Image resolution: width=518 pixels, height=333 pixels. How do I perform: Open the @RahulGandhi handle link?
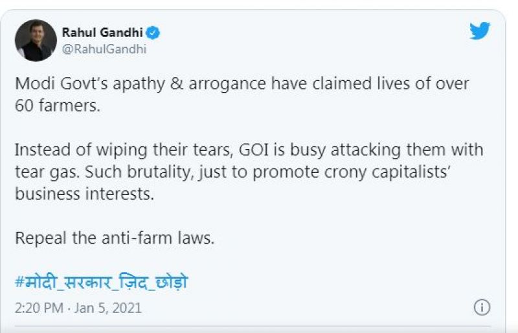pos(104,48)
